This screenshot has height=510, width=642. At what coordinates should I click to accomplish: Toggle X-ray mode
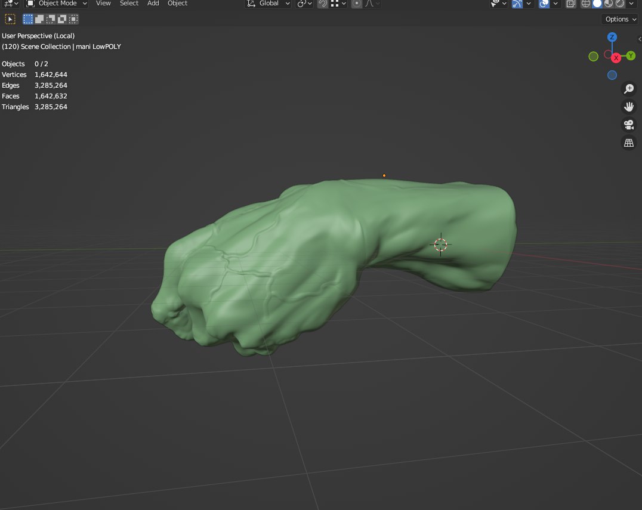570,3
